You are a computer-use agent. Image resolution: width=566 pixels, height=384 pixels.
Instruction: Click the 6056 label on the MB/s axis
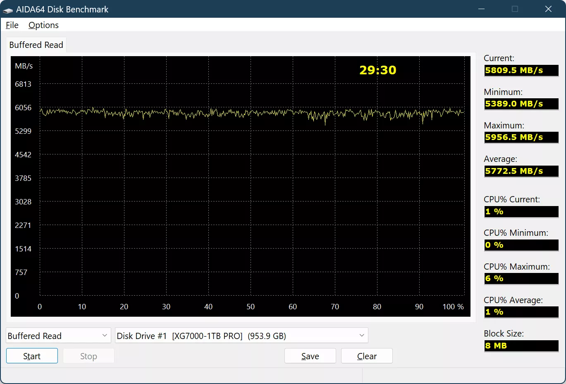point(23,108)
